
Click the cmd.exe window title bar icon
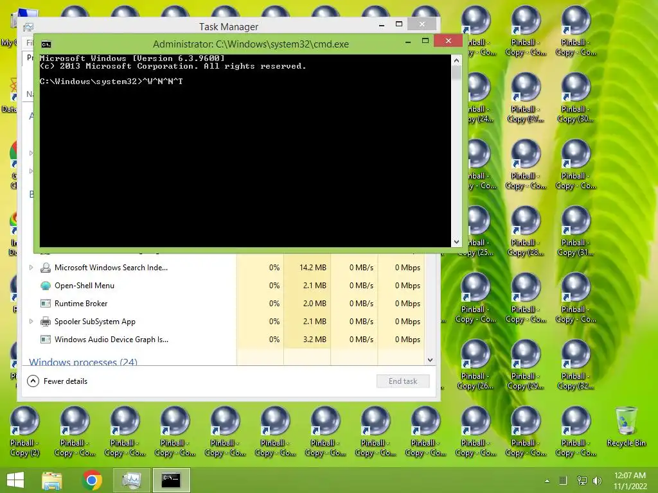46,44
